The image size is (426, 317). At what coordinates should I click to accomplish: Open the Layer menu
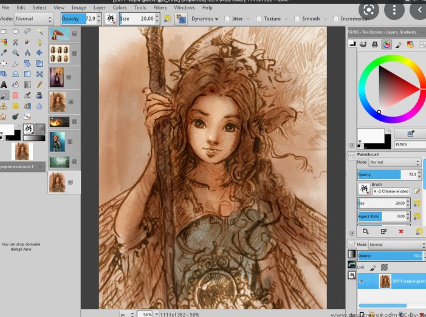(100, 8)
